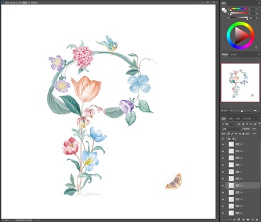Create a new group with the folder icon
The image size is (261, 222).
click(248, 220)
